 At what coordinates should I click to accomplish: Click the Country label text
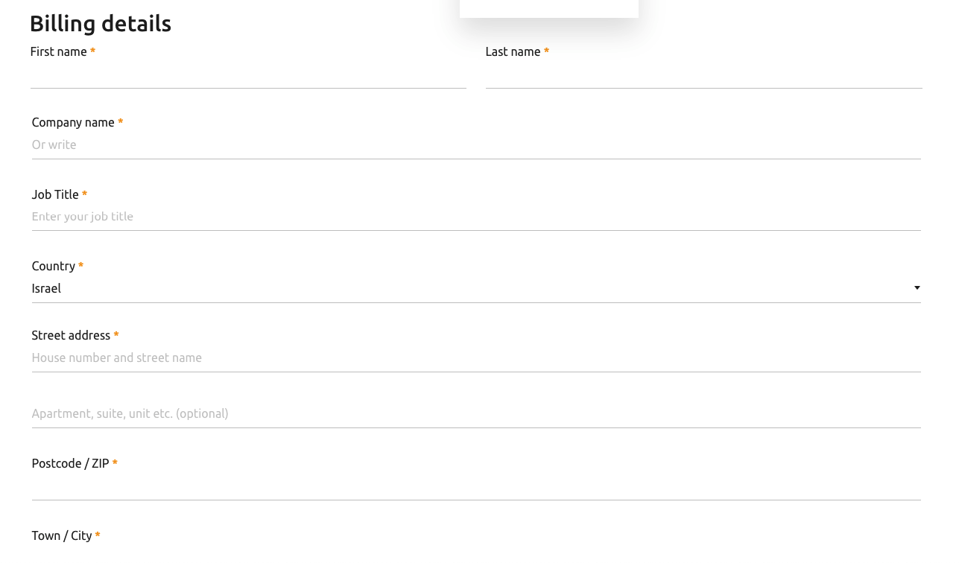tap(54, 266)
